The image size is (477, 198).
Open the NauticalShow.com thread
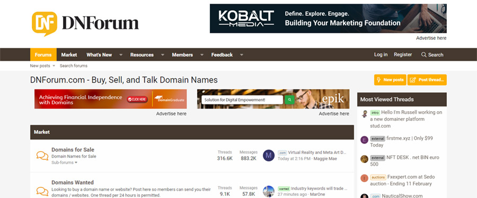pos(402,196)
